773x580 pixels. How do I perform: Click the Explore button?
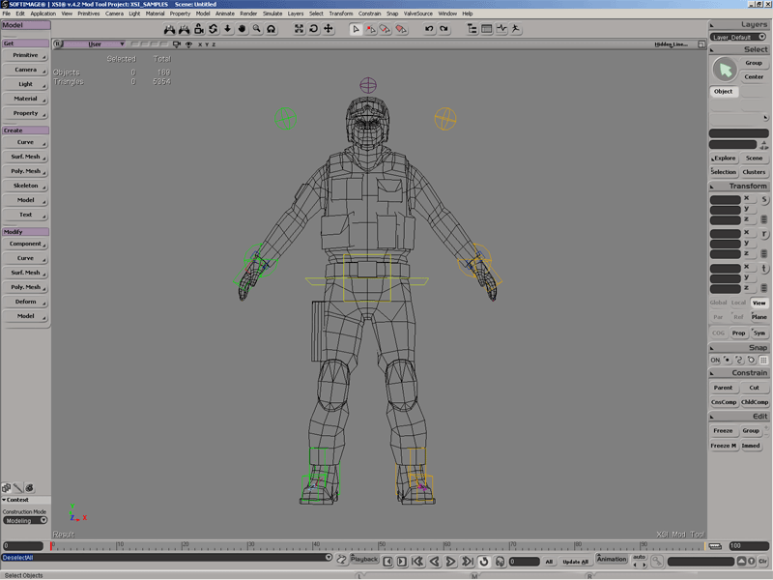[x=724, y=159]
